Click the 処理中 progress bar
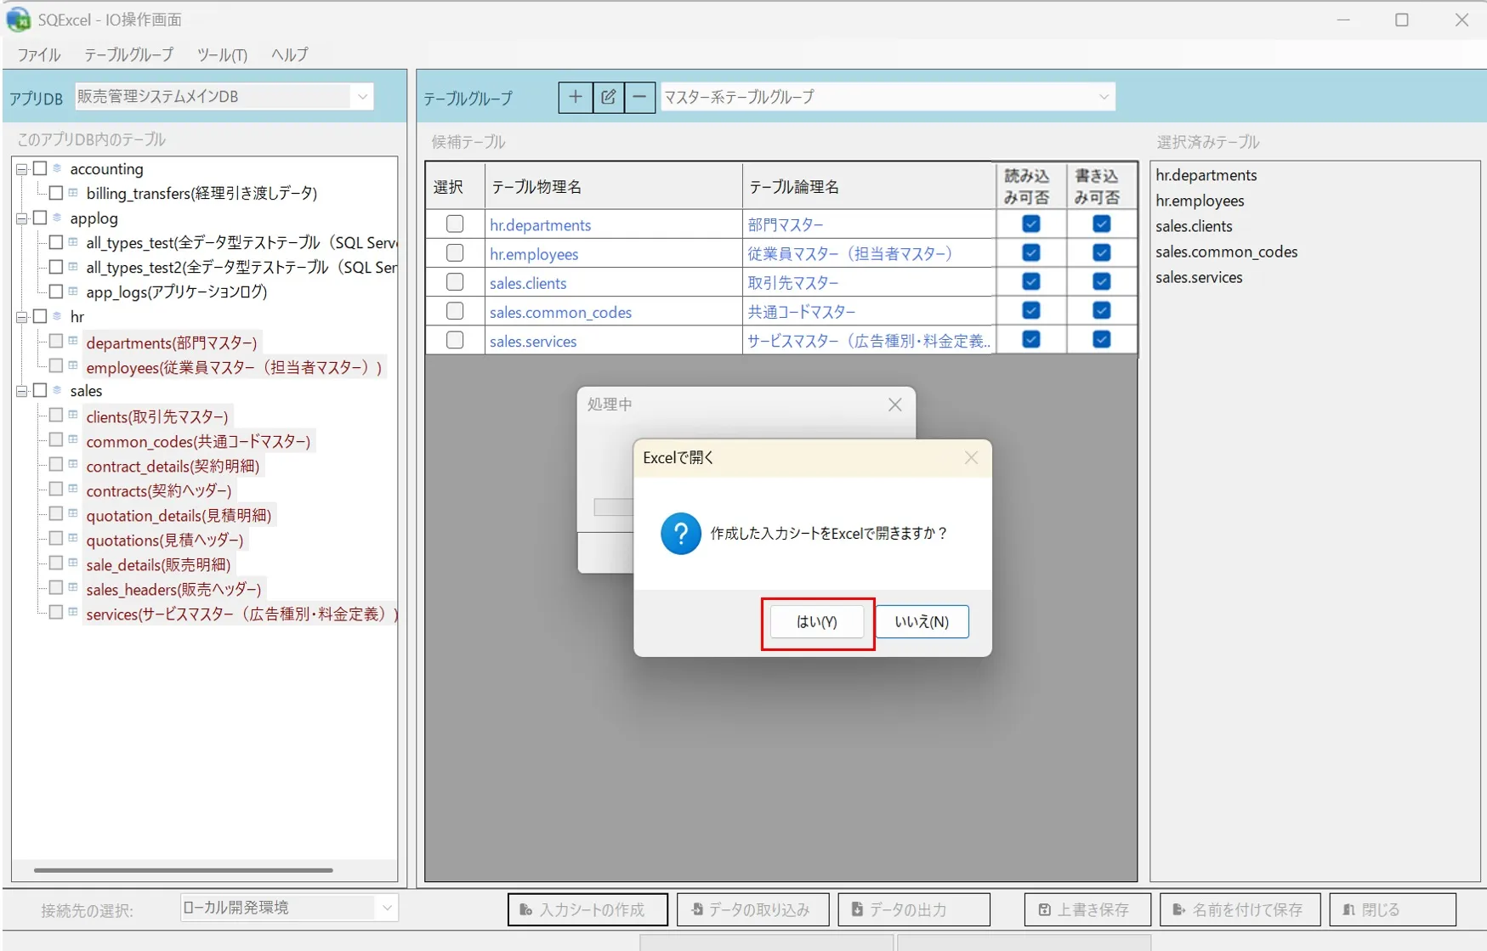 pos(613,507)
